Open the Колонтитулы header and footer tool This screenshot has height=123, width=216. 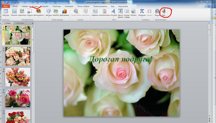105,12
